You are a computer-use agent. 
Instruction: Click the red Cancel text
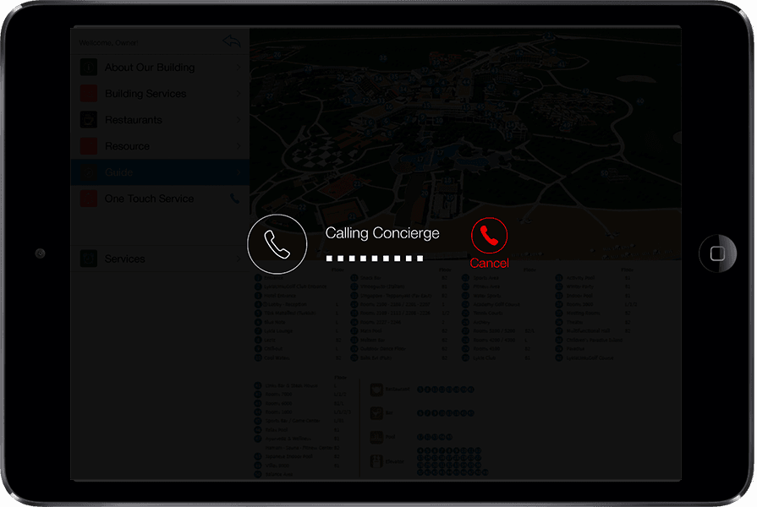(x=490, y=264)
